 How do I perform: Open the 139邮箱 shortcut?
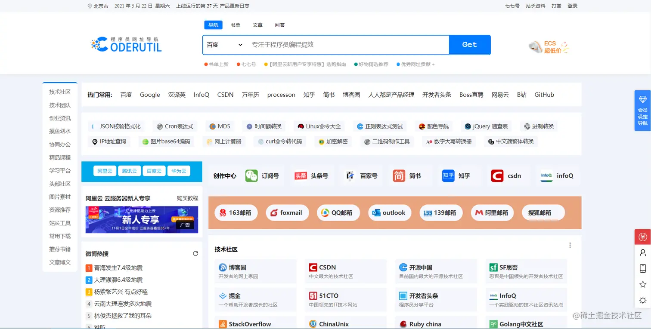point(441,212)
